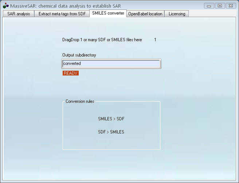
Task: Go to the OpenBabel location tab
Action: tap(145, 14)
